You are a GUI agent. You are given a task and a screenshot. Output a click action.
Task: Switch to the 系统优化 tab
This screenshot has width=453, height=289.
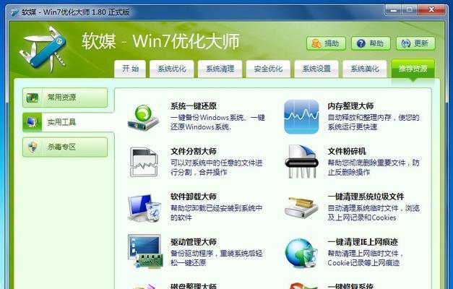pyautogui.click(x=172, y=69)
